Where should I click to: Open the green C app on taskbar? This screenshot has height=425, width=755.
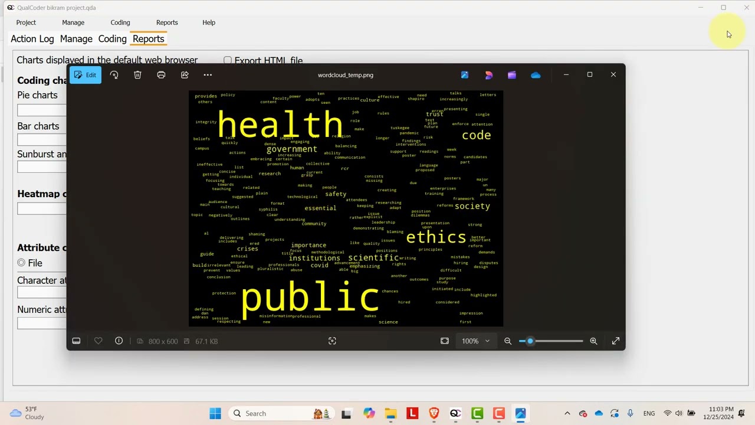point(477,413)
